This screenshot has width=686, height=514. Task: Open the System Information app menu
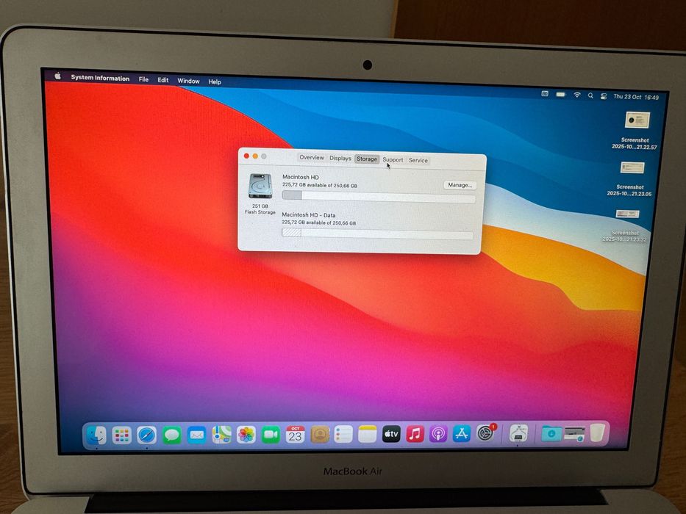click(100, 78)
